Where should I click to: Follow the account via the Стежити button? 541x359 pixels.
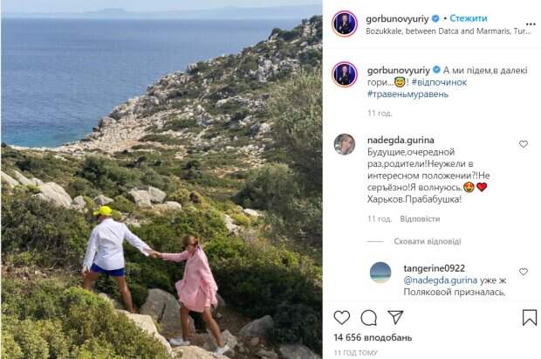click(469, 18)
